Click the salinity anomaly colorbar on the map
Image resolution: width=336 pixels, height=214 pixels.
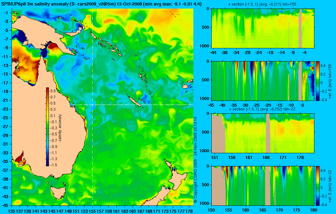pyautogui.click(x=48, y=127)
